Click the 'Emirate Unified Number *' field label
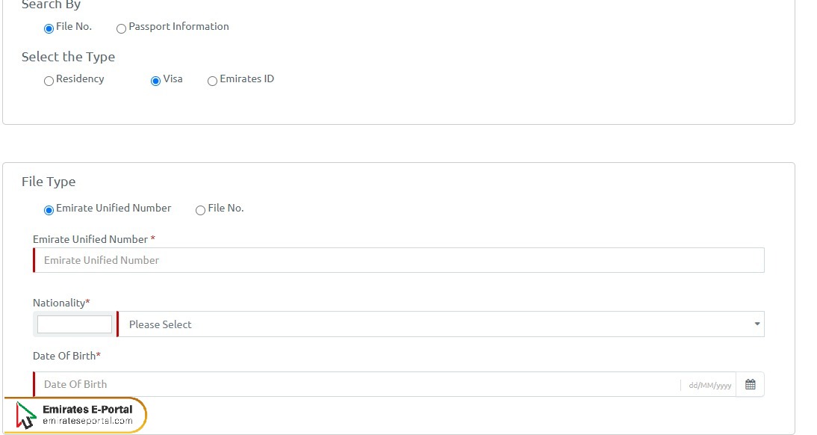This screenshot has height=435, width=817. tap(93, 239)
